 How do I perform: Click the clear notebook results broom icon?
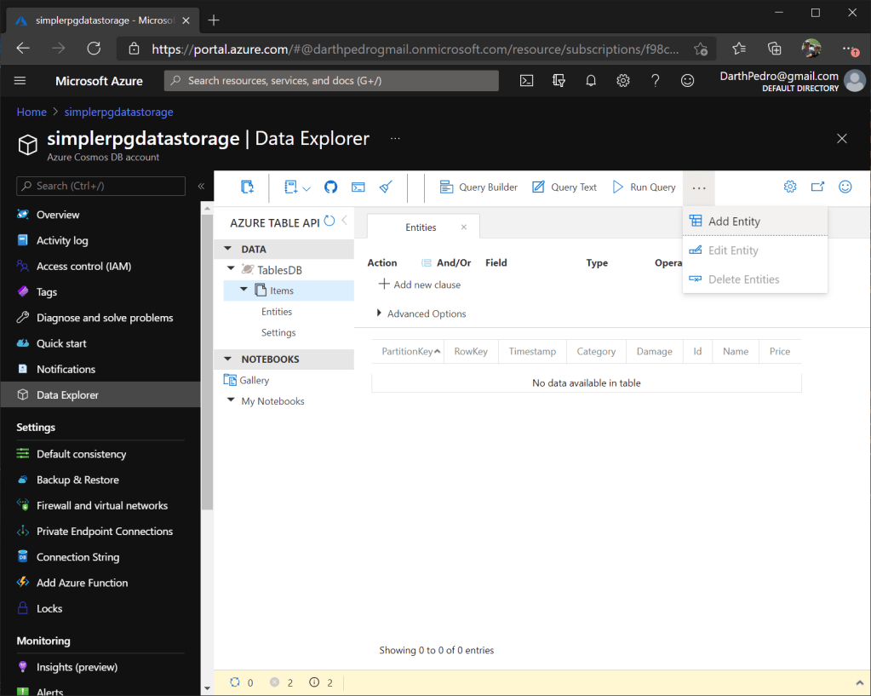point(385,187)
